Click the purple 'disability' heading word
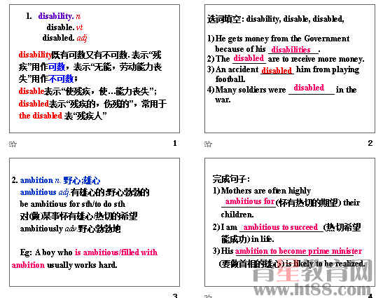This screenshot has height=298, width=383. tap(56, 16)
